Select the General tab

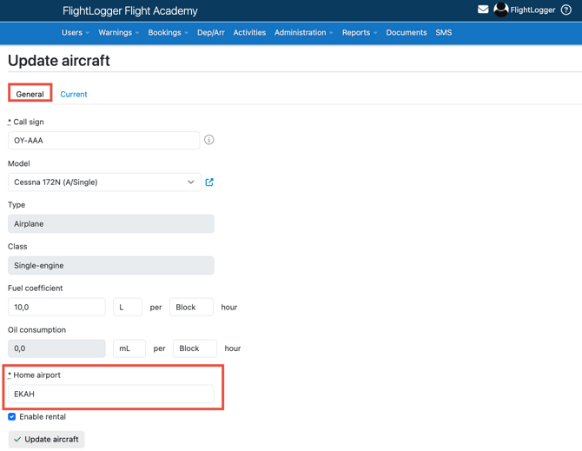click(30, 94)
